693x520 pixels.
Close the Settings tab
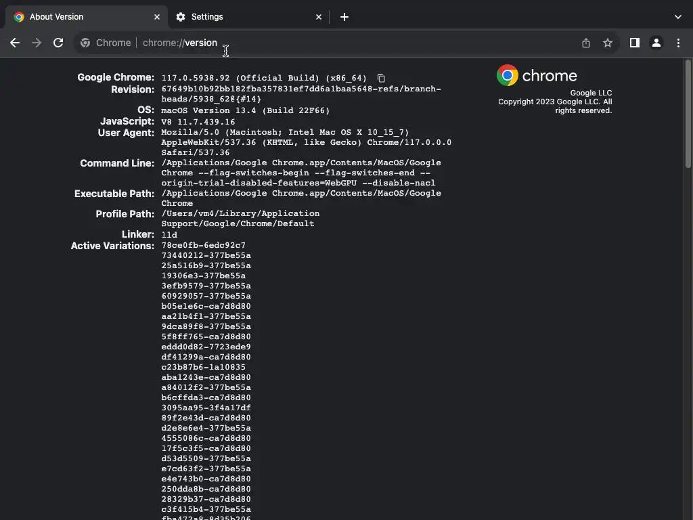tap(319, 17)
